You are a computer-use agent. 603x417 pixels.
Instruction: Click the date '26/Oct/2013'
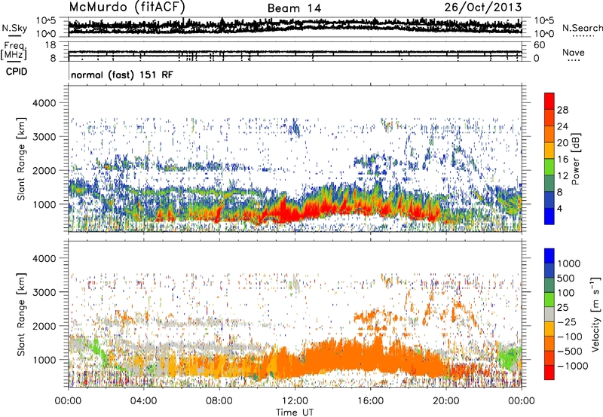pyautogui.click(x=483, y=8)
